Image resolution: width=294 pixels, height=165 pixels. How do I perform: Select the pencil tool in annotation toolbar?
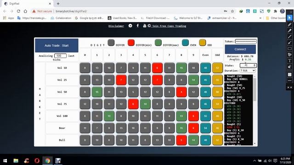point(290,25)
